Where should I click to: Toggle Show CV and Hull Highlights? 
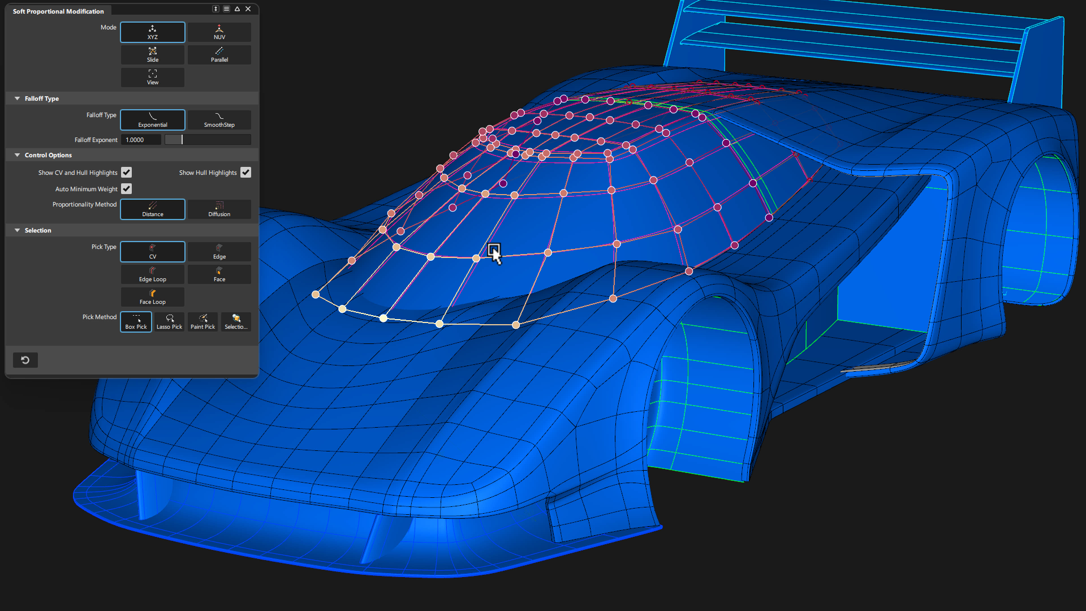[127, 173]
